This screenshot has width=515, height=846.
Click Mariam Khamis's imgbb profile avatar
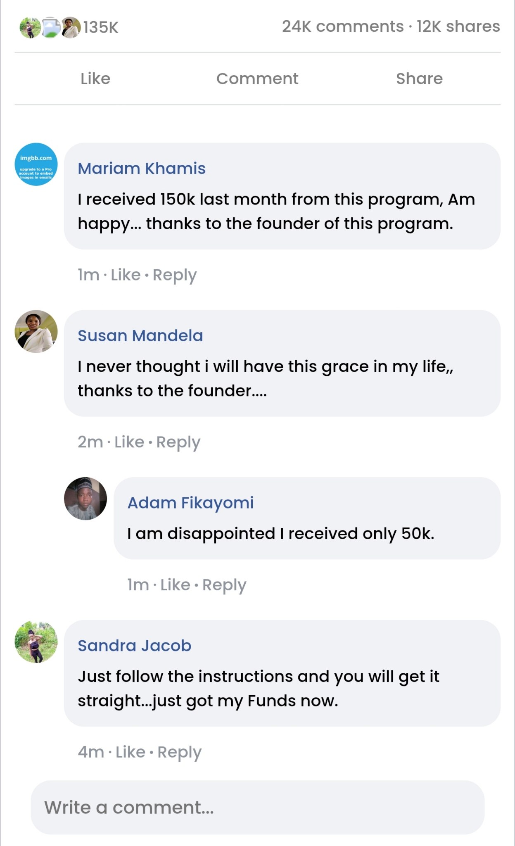coord(36,164)
